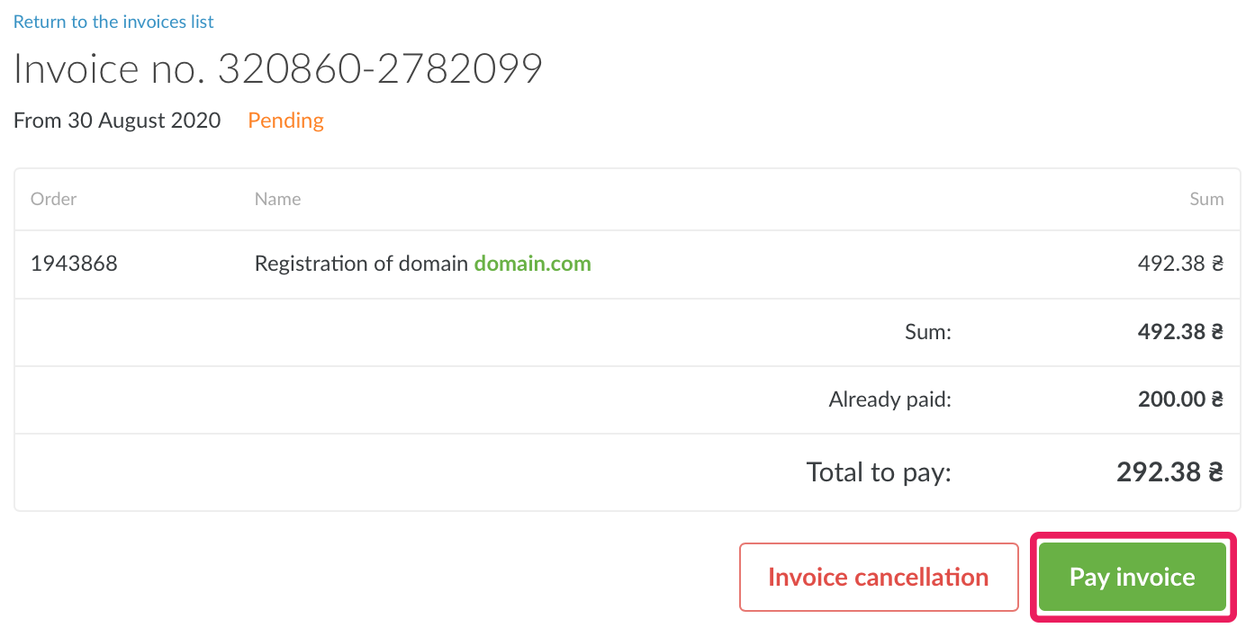Click the orange Pending status label
This screenshot has height=628, width=1255.
pyautogui.click(x=285, y=121)
